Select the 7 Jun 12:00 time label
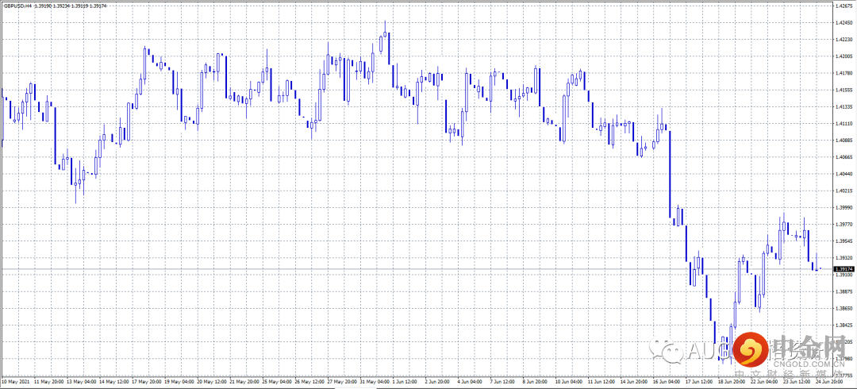Viewport: 857px width, 389px height. tap(505, 381)
